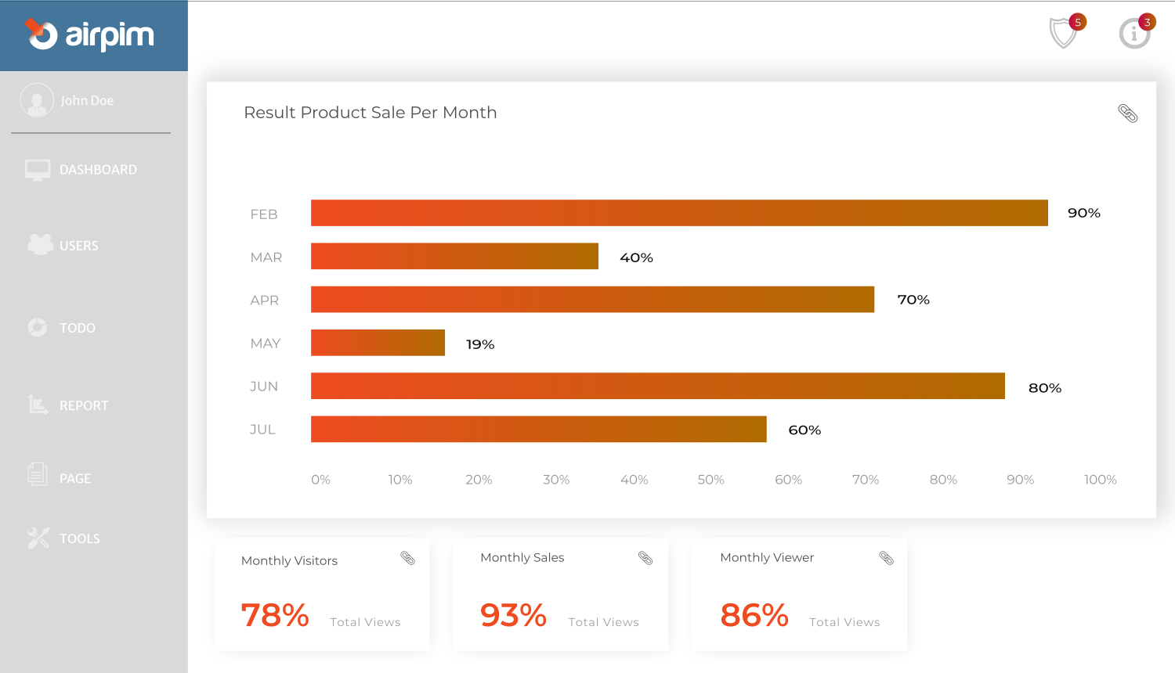Click Monthly Visitors card link icon

pos(407,558)
